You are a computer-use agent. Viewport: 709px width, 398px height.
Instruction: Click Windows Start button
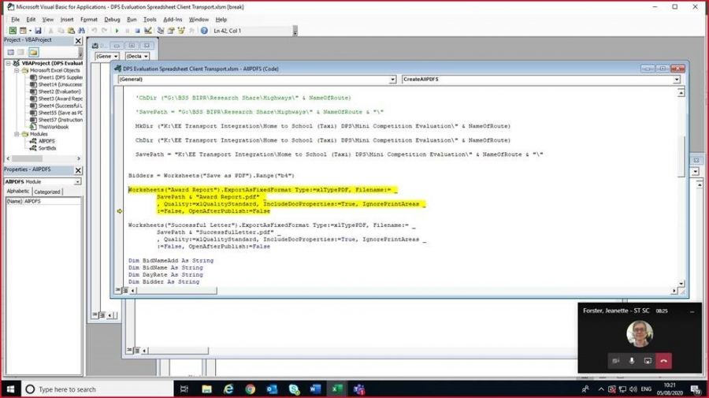10,389
